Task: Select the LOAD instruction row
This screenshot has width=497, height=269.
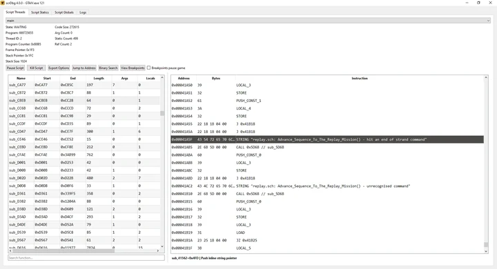Action: (x=327, y=232)
